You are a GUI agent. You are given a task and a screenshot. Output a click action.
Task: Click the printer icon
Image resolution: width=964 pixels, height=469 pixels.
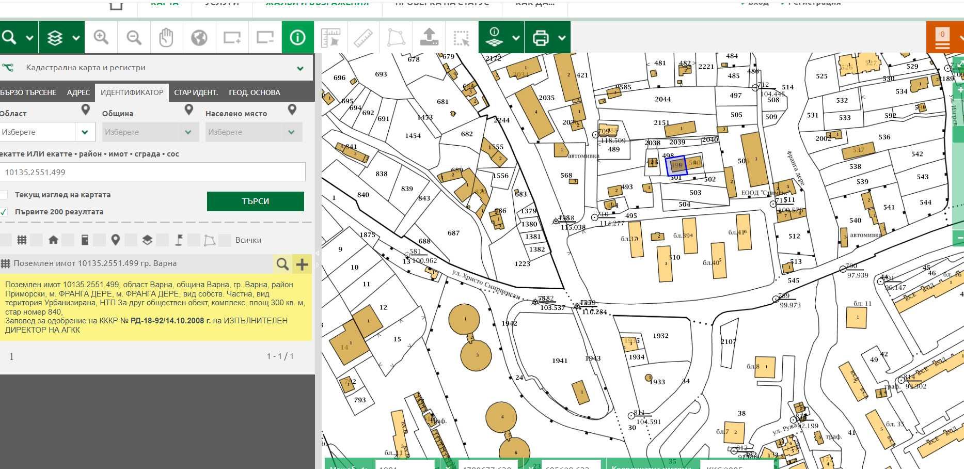pos(541,37)
